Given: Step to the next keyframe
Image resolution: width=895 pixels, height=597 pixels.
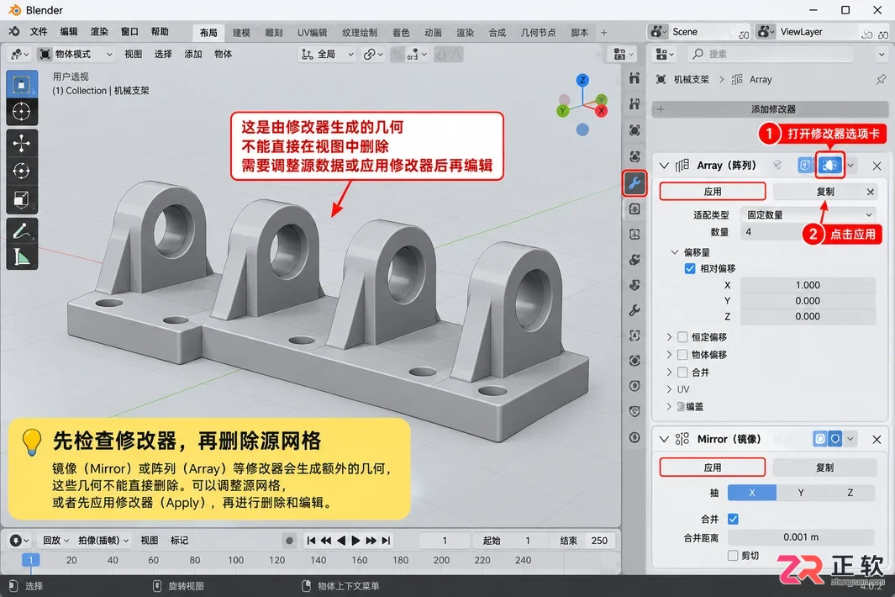Looking at the screenshot, I should (371, 541).
